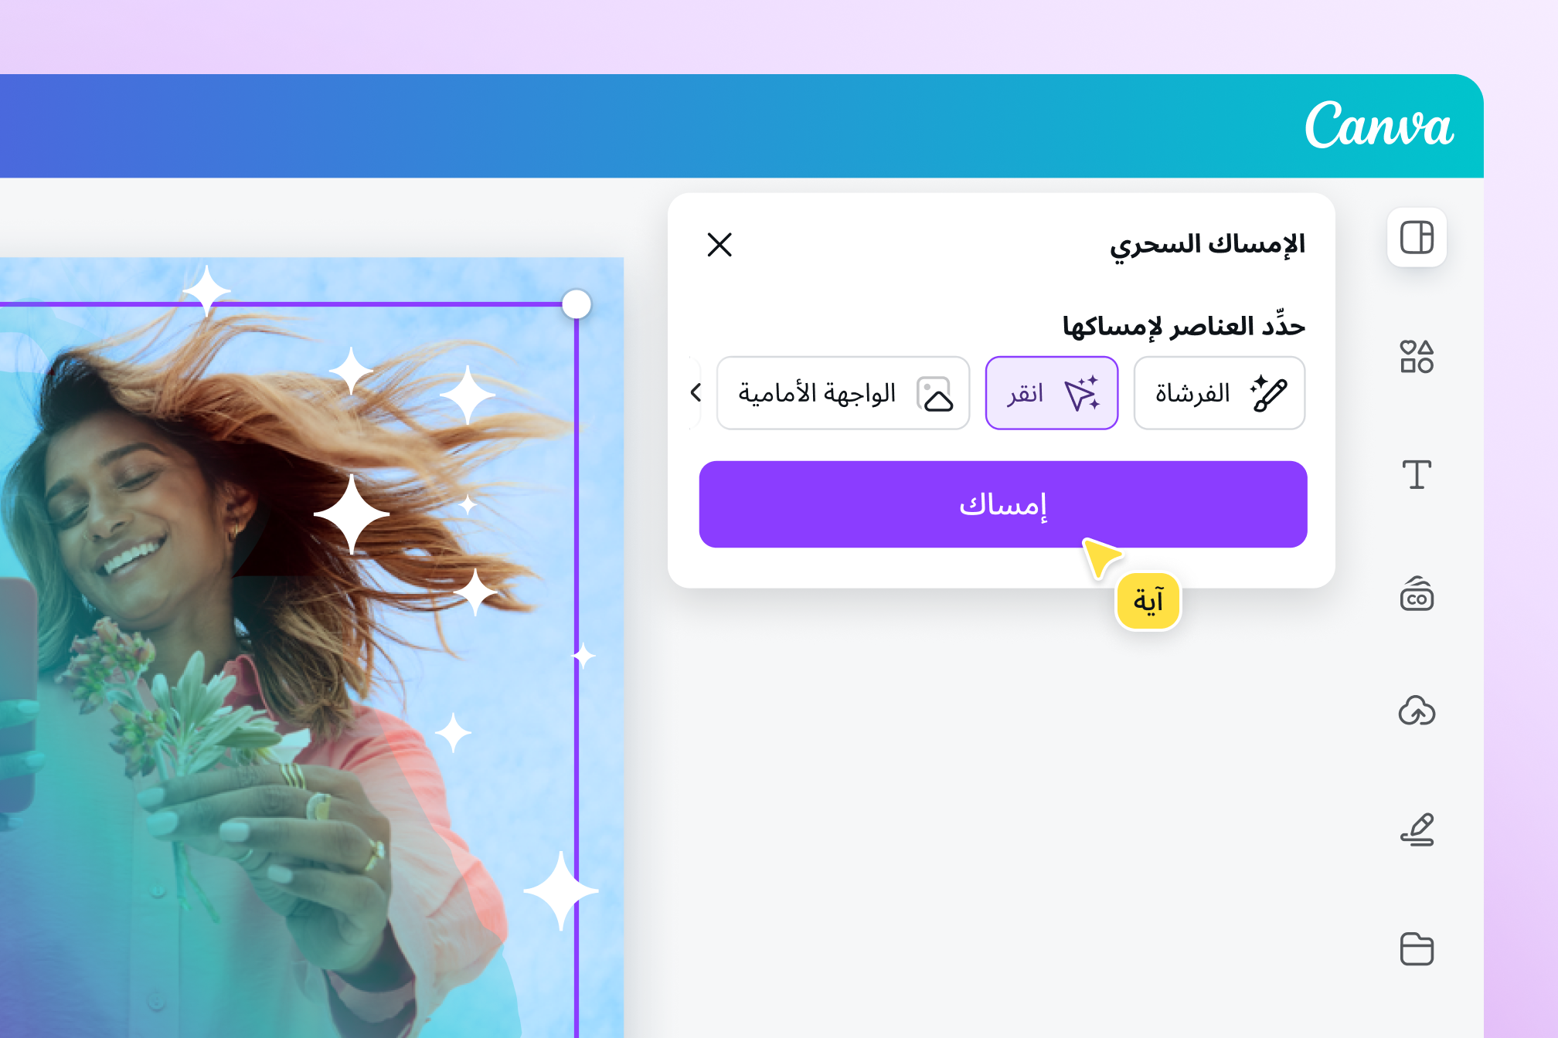The width and height of the screenshot is (1558, 1038).
Task: Select the Text tool in sidebar
Action: pyautogui.click(x=1417, y=474)
